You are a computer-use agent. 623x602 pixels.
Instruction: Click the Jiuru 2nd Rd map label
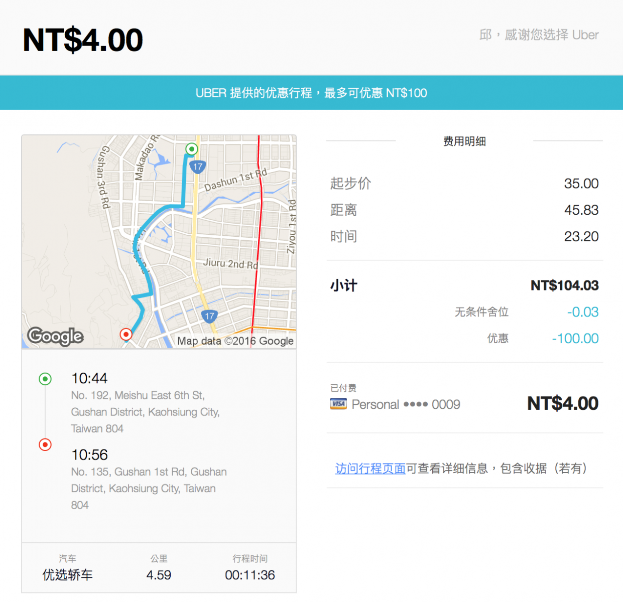pos(230,263)
